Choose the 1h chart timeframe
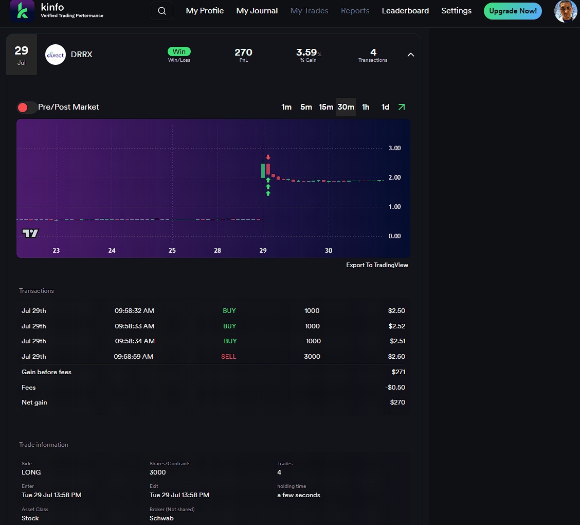This screenshot has height=525, width=580. click(x=366, y=107)
